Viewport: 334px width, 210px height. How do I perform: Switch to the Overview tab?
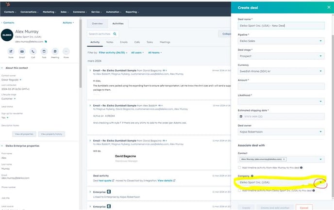coord(98,23)
